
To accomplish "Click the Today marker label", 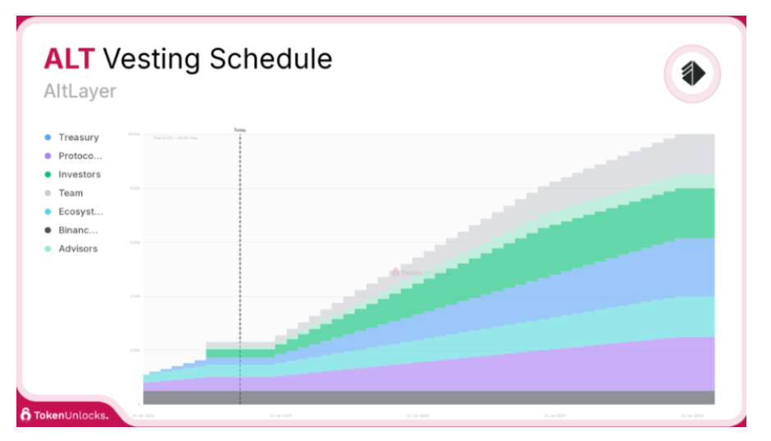I will 240,130.
